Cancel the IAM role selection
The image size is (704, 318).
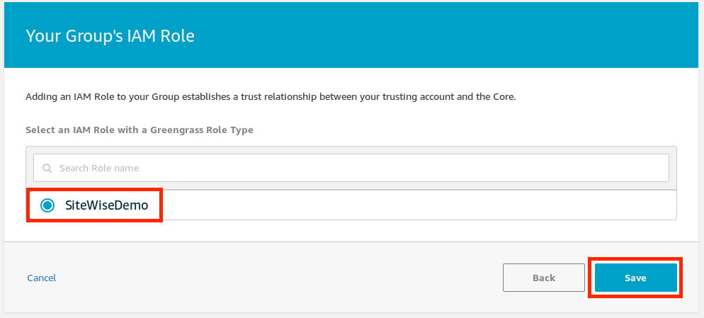pos(42,278)
